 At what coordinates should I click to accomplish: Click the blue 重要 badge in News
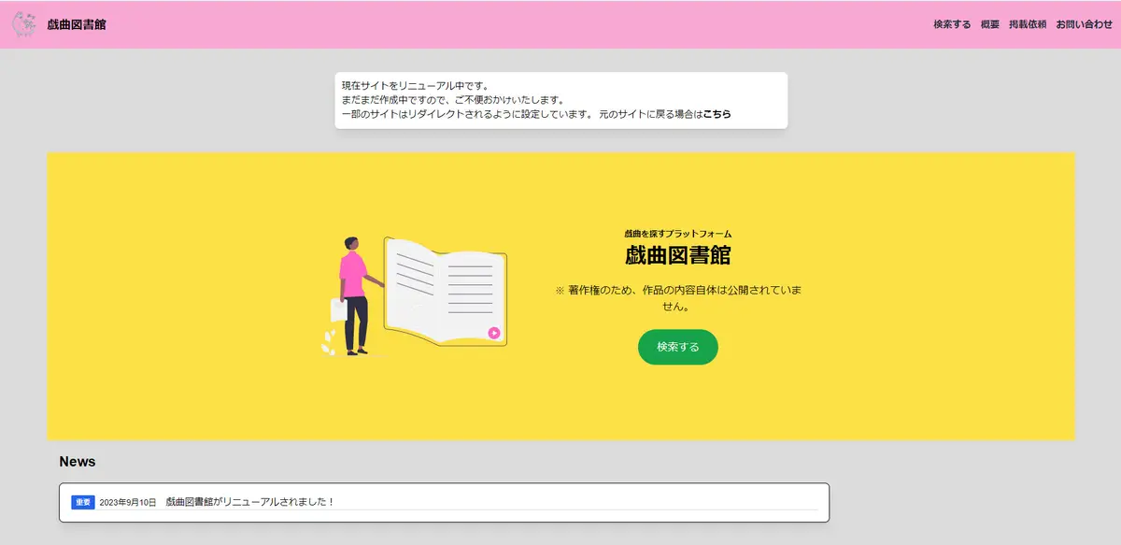coord(83,502)
